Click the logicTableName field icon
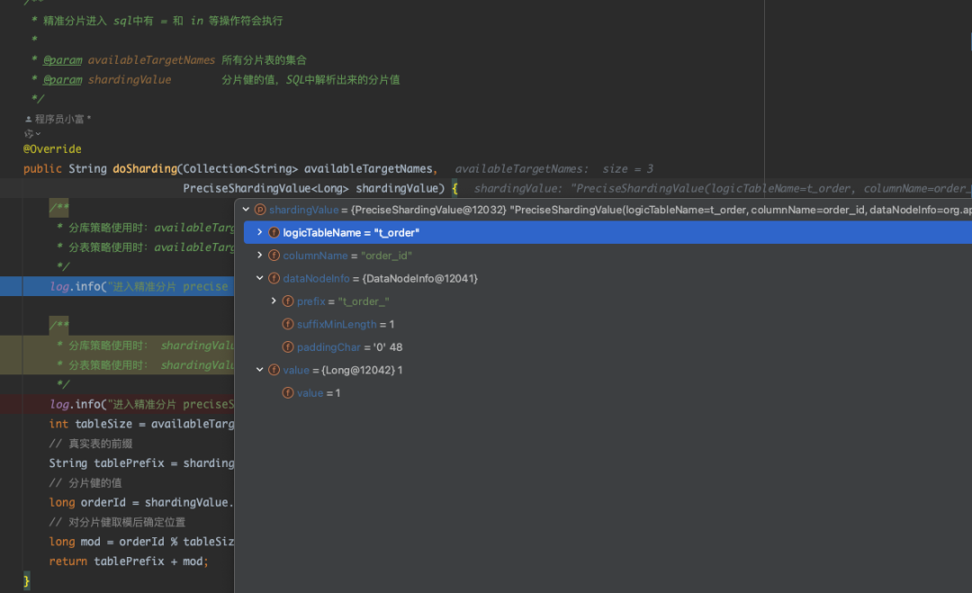Viewport: 972px width, 593px height. click(274, 232)
